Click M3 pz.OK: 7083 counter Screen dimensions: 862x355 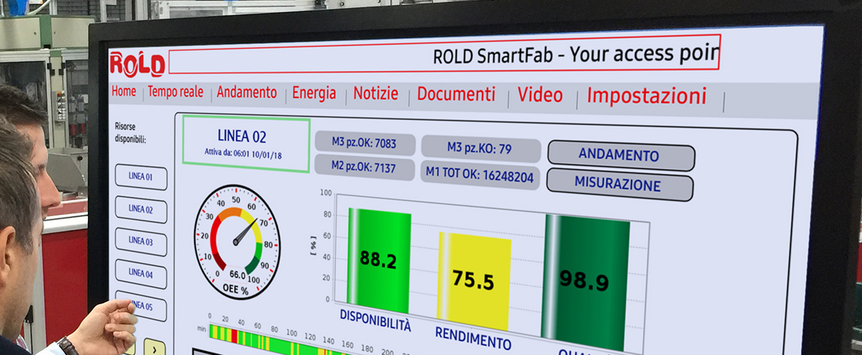[x=364, y=143]
